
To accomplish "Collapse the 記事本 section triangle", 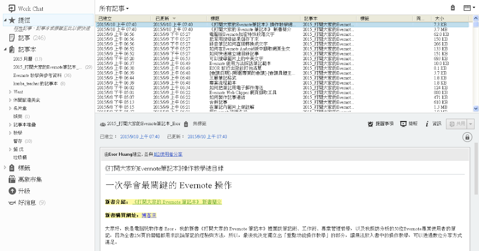I will point(5,49).
